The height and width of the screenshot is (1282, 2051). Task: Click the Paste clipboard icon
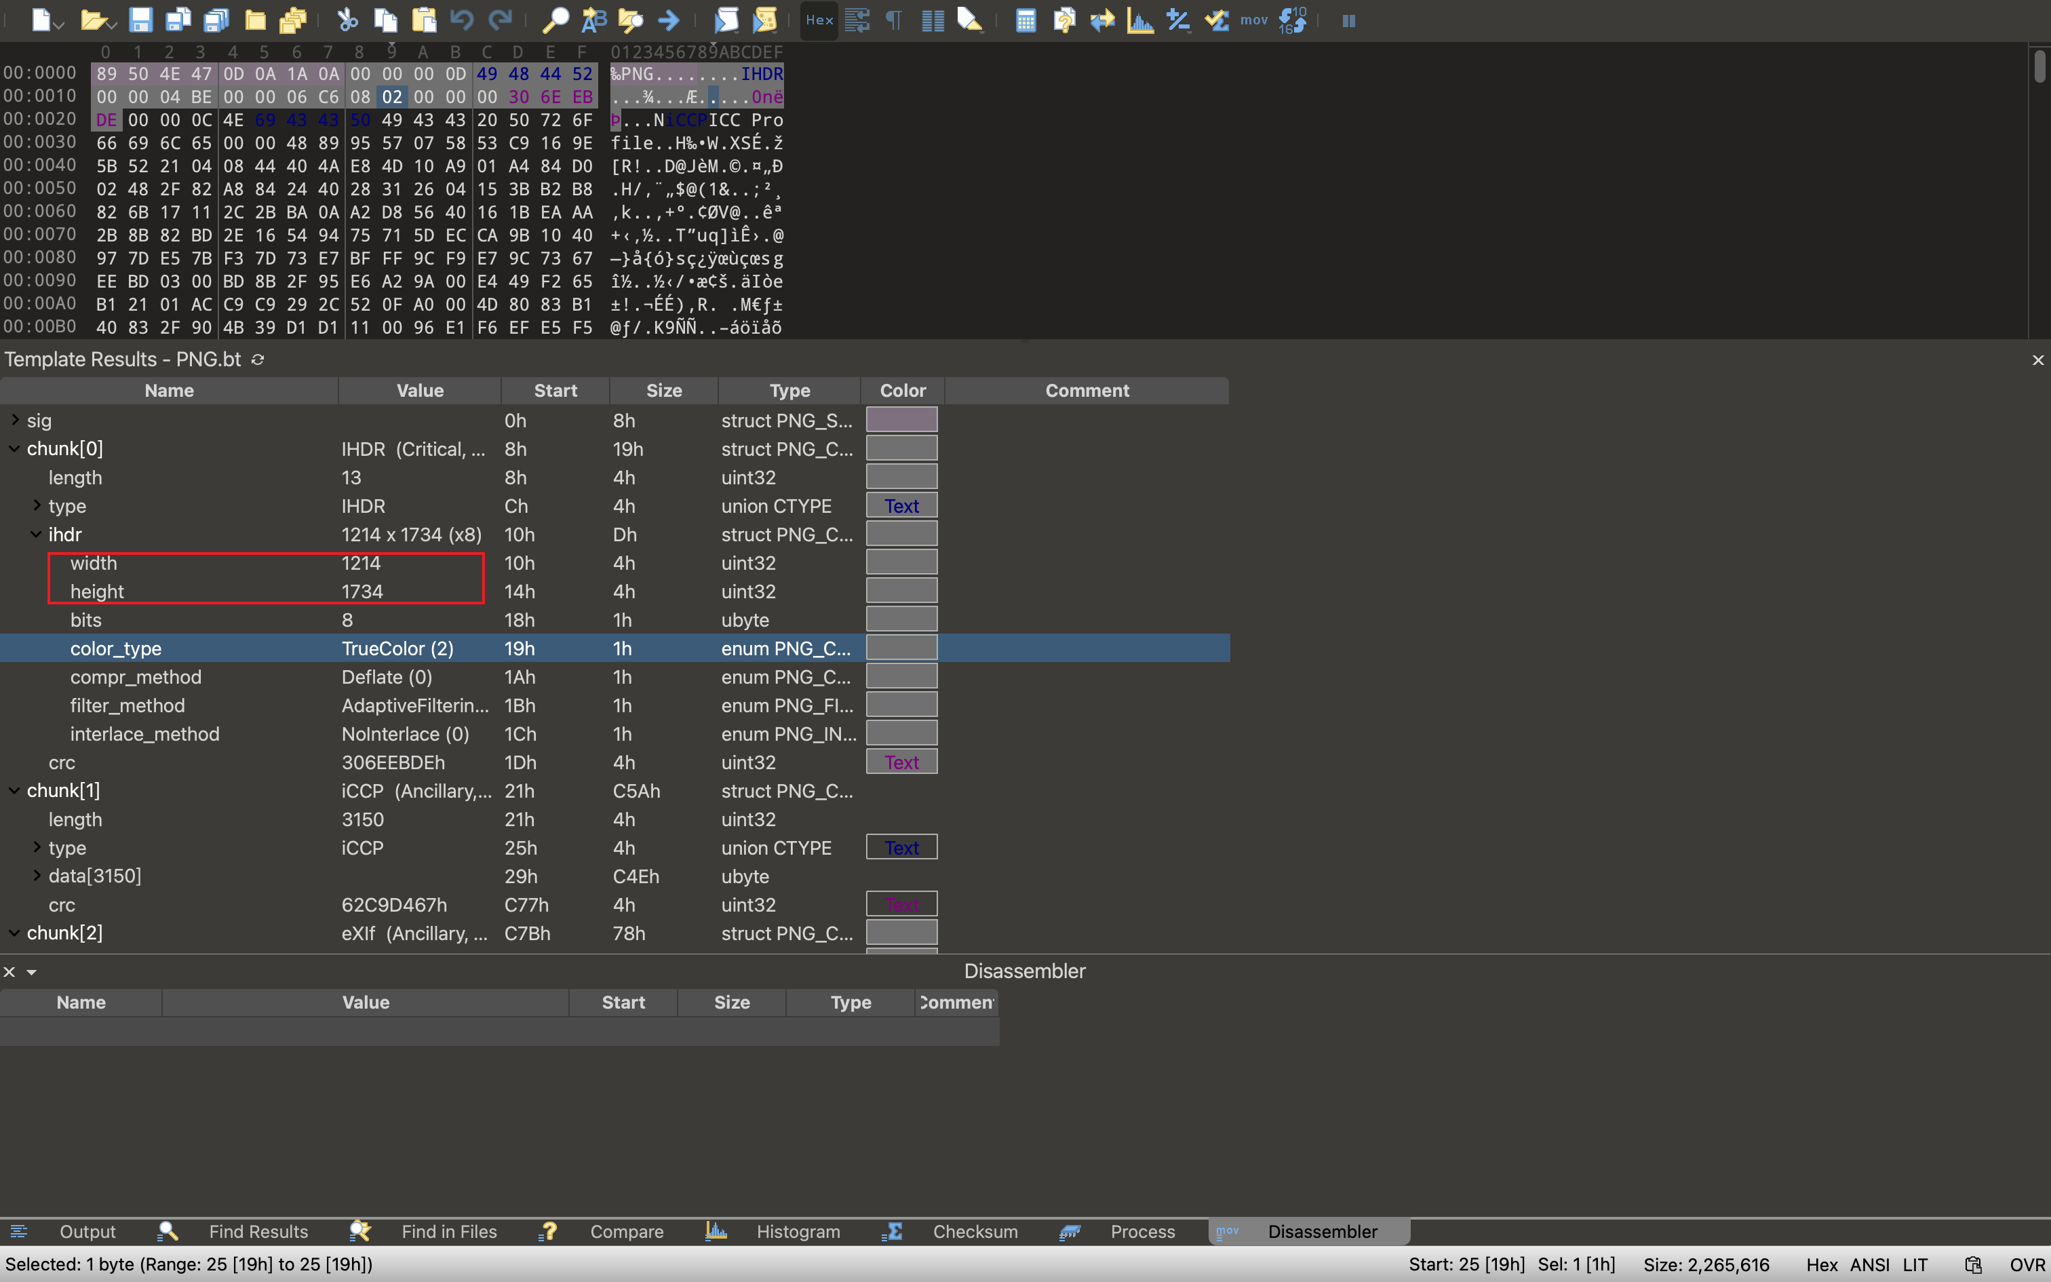coord(424,20)
